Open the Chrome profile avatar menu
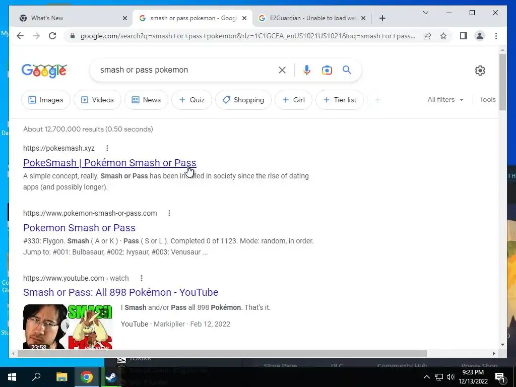516x387 pixels. pos(480,36)
